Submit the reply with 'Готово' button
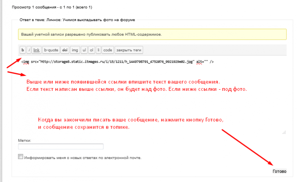The width and height of the screenshot is (297, 182). tap(279, 171)
